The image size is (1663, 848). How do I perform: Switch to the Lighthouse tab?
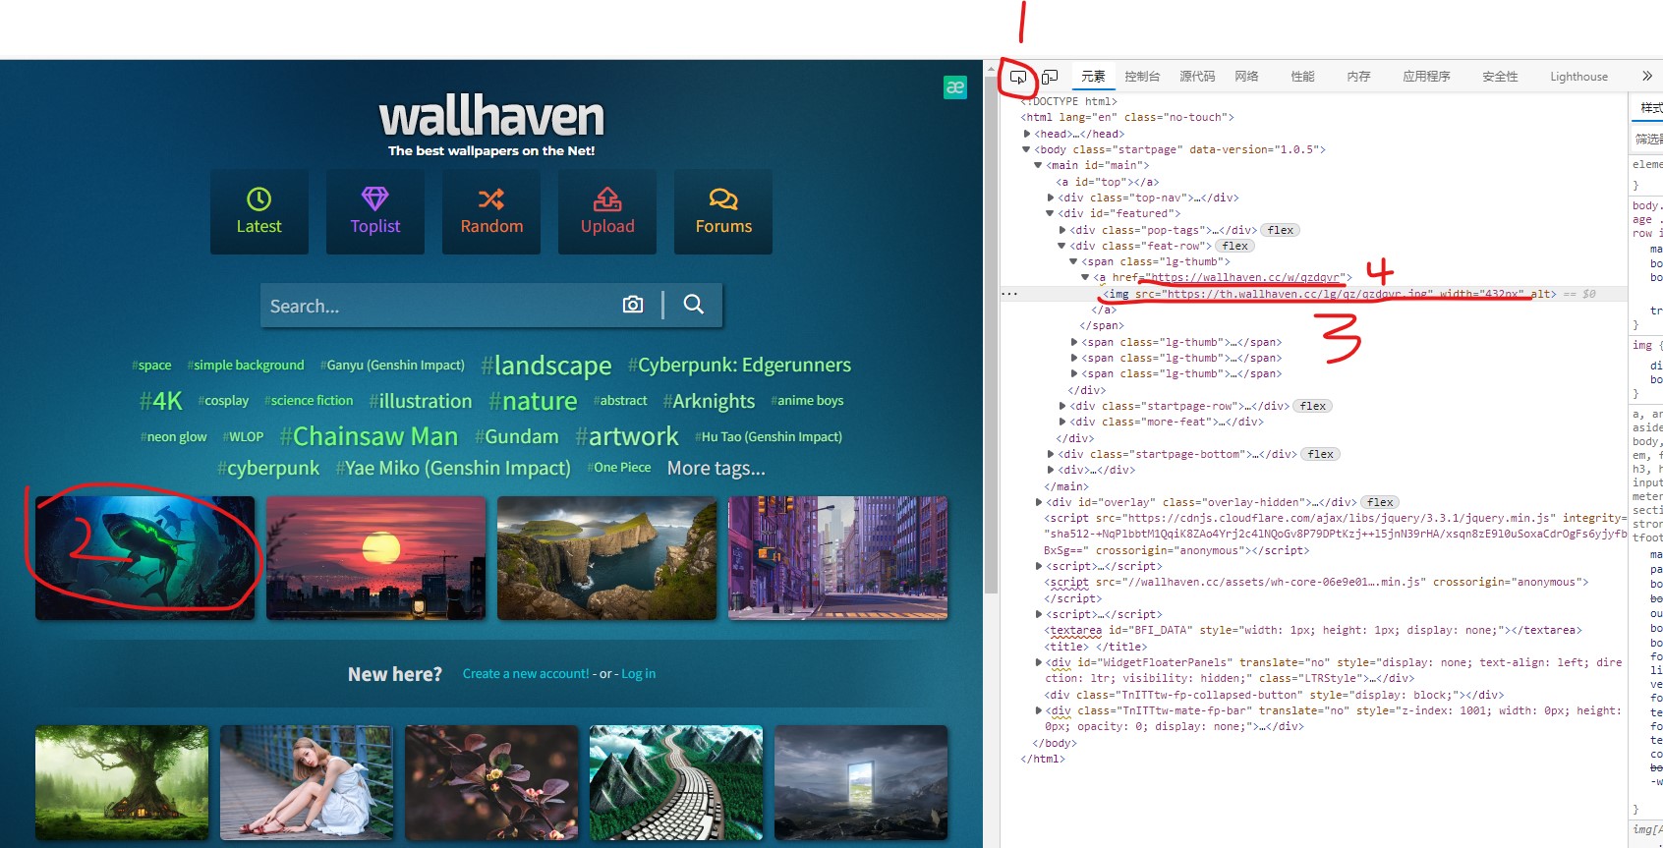coord(1578,77)
